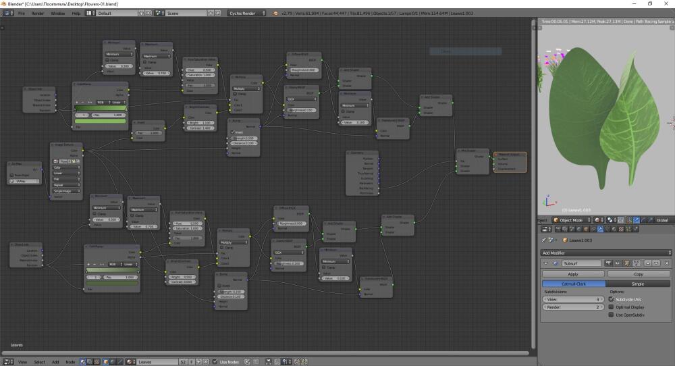Open the Cycles Render engine dropdown
This screenshot has width=675, height=366.
pos(246,14)
